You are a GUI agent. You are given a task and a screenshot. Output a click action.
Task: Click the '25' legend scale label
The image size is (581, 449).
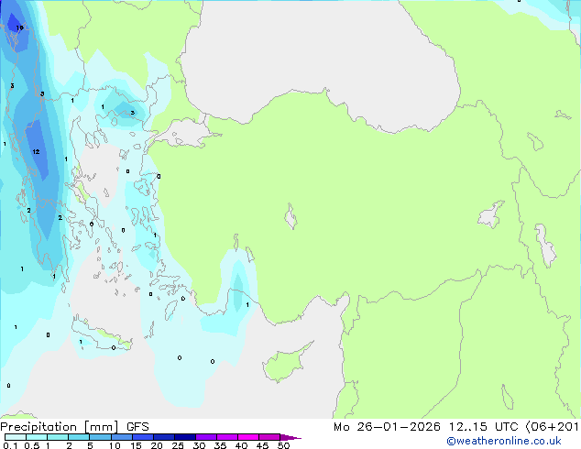(178, 445)
